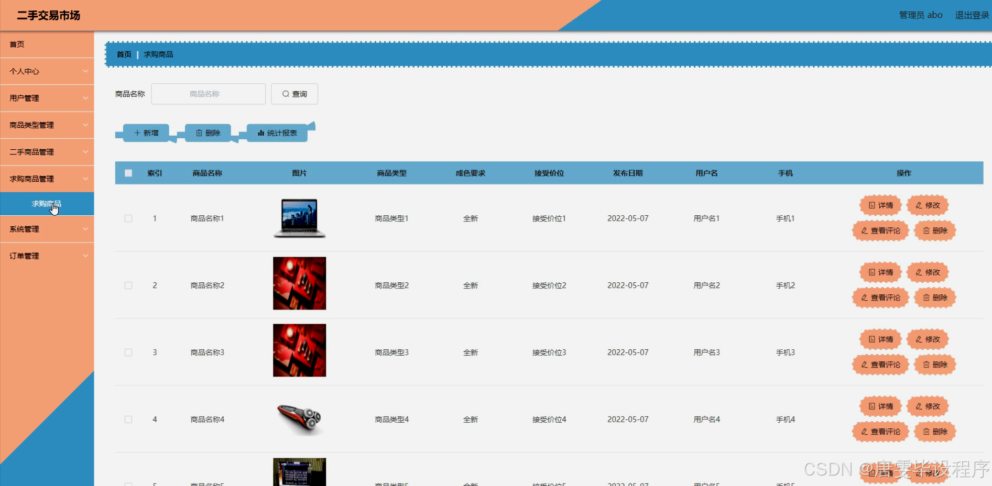Screen dimensions: 992x486
Task: Go to 首页 in the sidebar
Action: tap(47, 45)
